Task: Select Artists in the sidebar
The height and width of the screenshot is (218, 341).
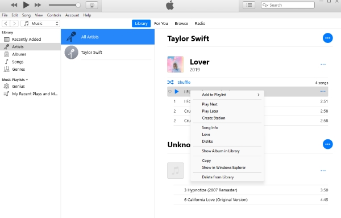Action: tap(30, 46)
